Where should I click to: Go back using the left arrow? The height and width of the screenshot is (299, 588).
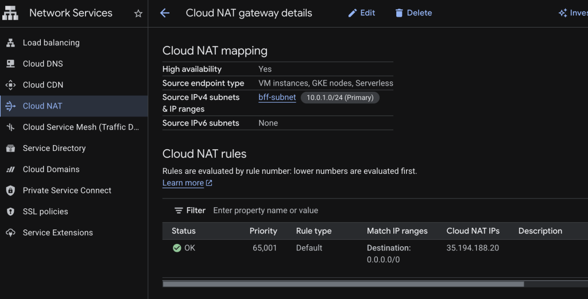click(165, 13)
